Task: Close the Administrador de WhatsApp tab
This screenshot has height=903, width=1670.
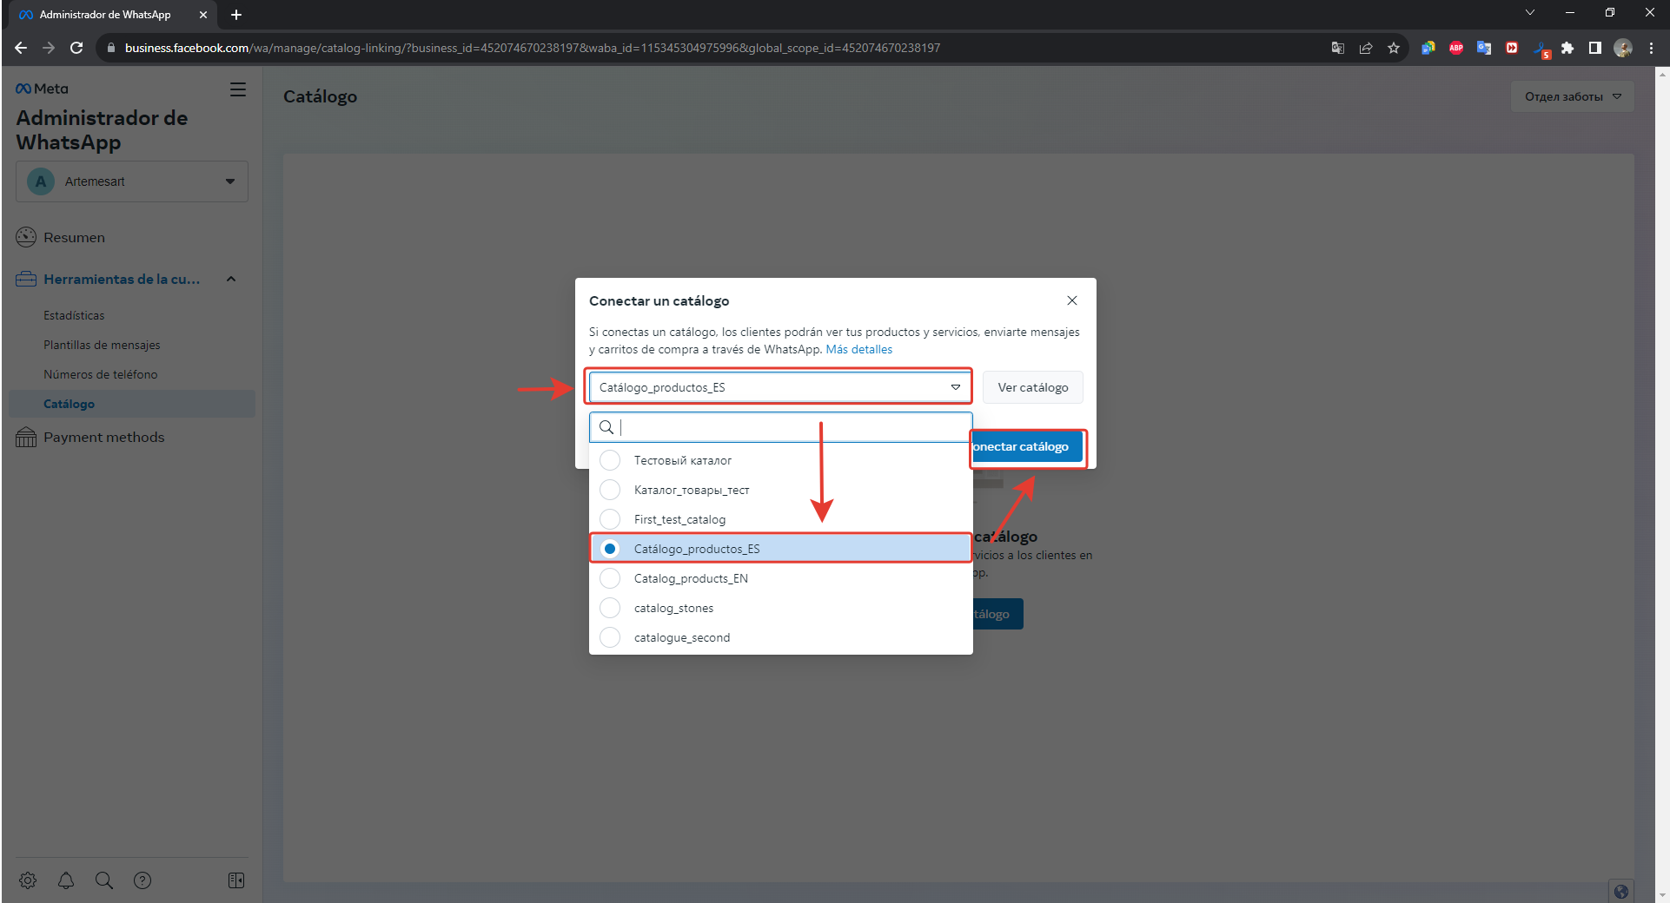Action: [x=203, y=15]
